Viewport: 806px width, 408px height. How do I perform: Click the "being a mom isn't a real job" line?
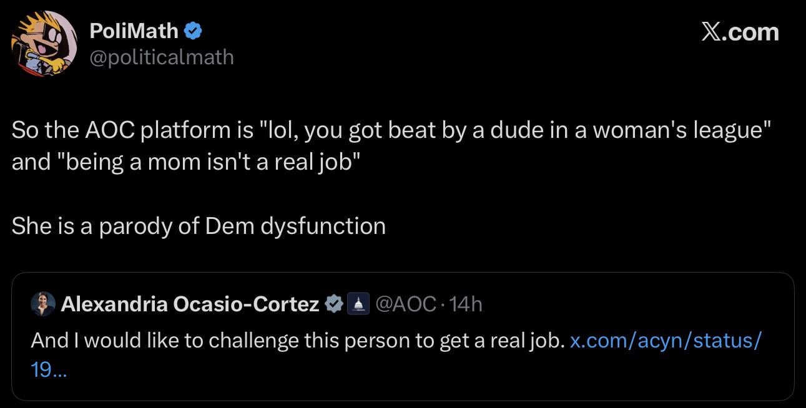200,161
